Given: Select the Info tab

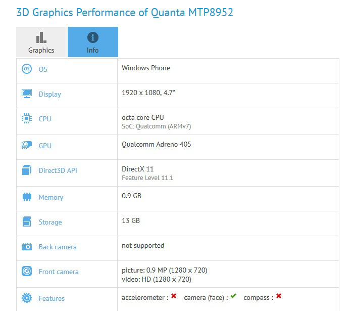Looking at the screenshot, I should 92,42.
